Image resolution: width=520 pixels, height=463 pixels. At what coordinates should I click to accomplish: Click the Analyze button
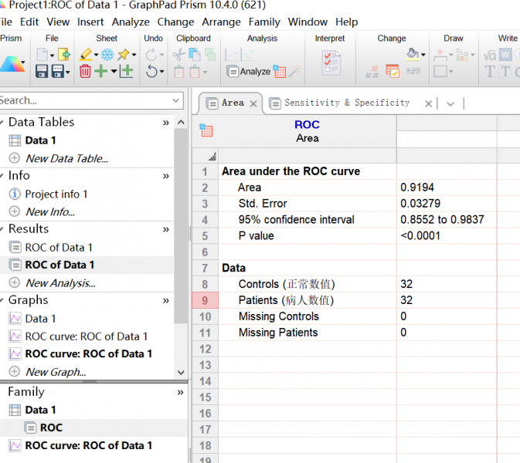pyautogui.click(x=249, y=71)
